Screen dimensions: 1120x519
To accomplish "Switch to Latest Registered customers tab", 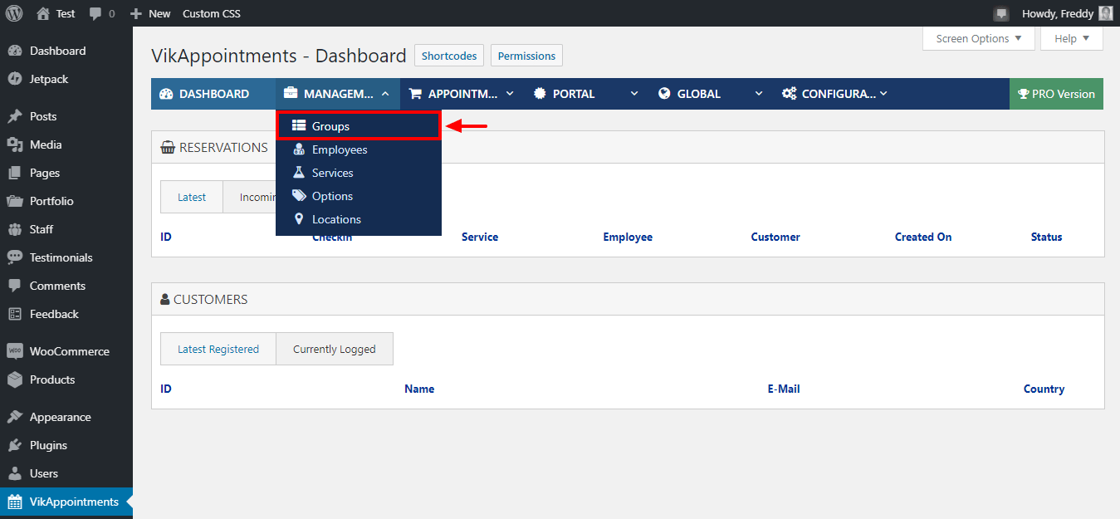I will click(x=218, y=349).
